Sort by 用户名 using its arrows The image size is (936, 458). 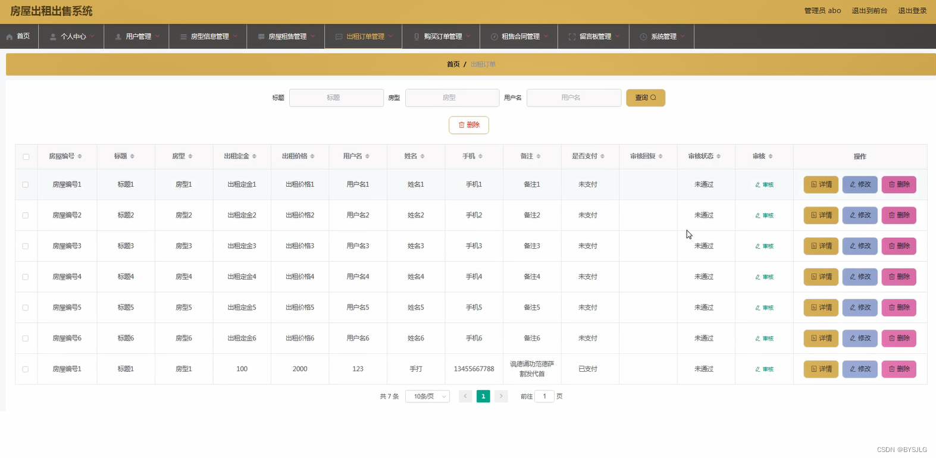(x=367, y=156)
